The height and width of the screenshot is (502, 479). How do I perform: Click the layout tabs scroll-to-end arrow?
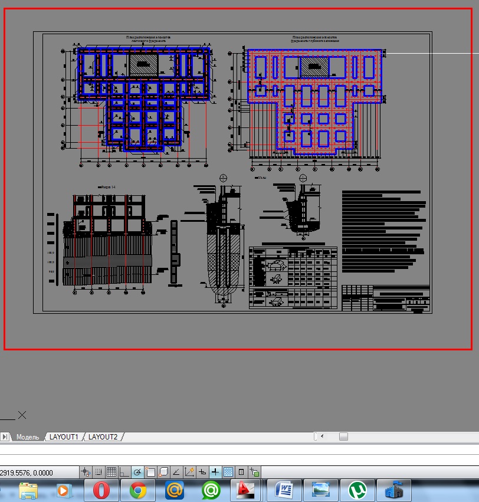coord(5,437)
